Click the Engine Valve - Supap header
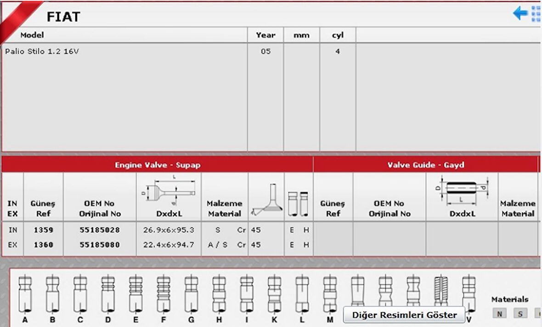The image size is (542, 327). tap(158, 165)
